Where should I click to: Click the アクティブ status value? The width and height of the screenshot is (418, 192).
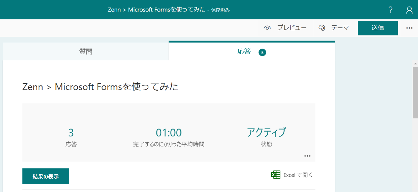click(266, 132)
